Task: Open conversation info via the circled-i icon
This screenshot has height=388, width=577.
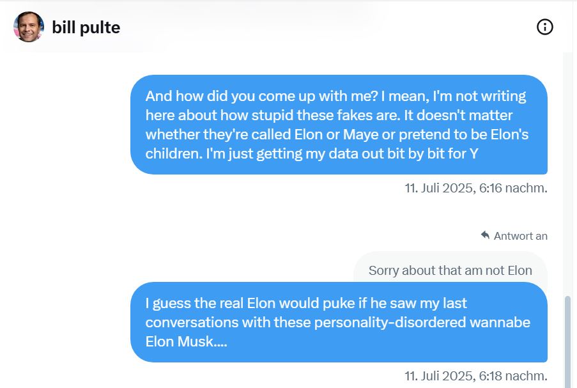Action: (544, 26)
